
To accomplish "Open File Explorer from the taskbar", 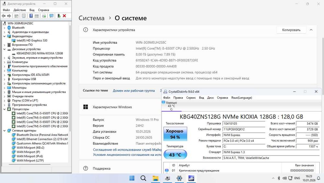I will tap(156, 178).
